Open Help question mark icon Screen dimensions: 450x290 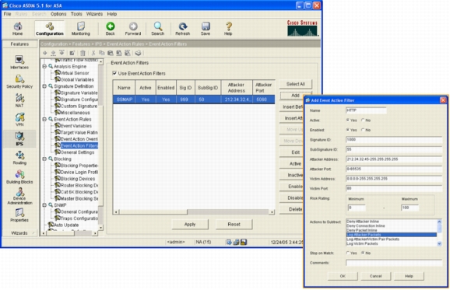[x=228, y=29]
